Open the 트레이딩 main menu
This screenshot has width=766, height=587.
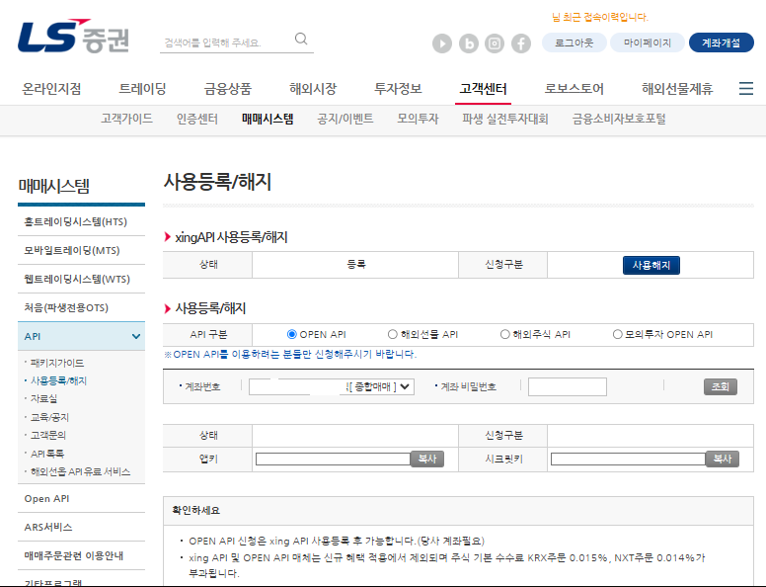[143, 89]
